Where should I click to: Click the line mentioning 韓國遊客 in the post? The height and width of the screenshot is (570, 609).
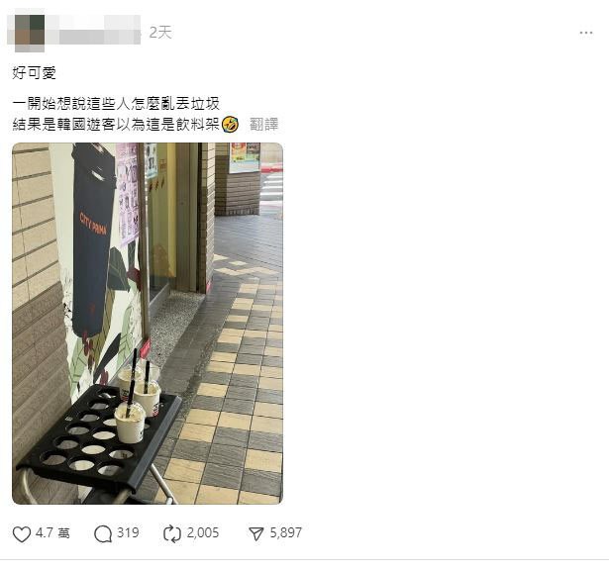click(117, 124)
